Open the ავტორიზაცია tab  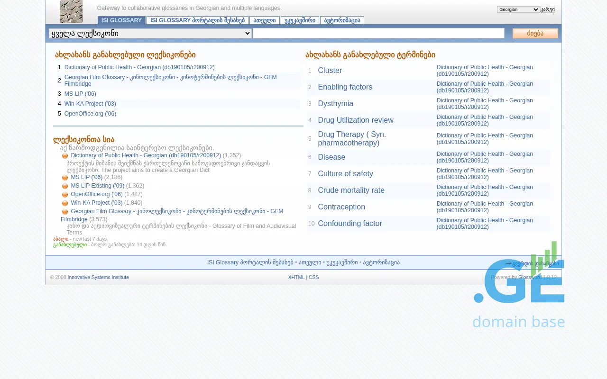342,20
